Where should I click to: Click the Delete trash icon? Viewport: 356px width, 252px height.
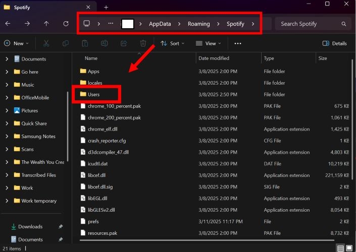tap(143, 43)
